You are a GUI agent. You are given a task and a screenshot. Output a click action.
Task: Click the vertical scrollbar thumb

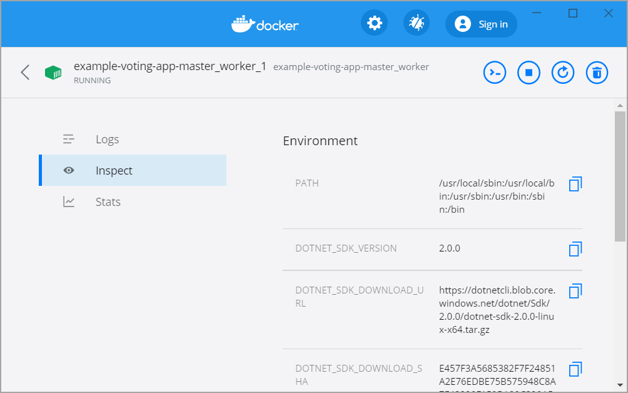coord(619,176)
